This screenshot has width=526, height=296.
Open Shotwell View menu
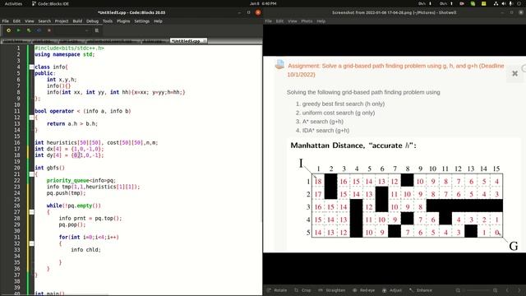pos(293,21)
